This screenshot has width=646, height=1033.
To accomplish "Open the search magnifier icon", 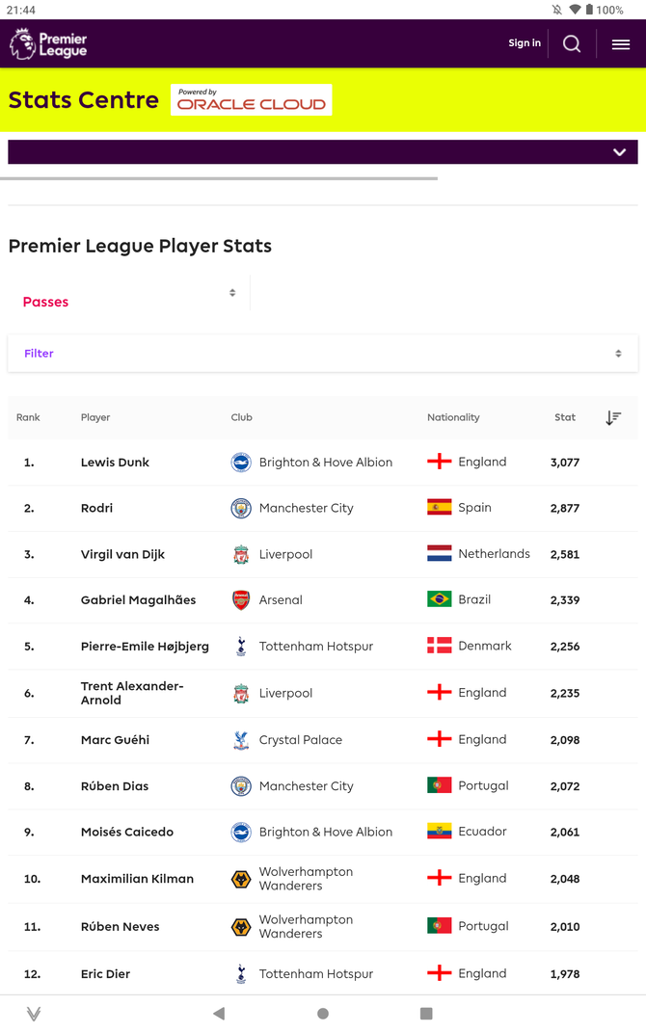I will click(572, 43).
